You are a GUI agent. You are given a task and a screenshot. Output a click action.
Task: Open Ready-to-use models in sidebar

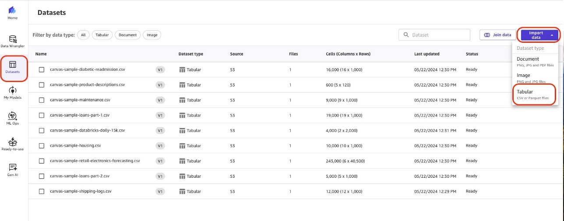[13, 144]
